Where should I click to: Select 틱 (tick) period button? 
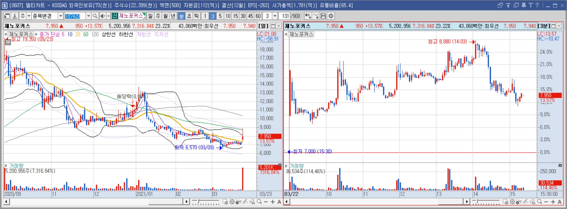tap(197, 16)
